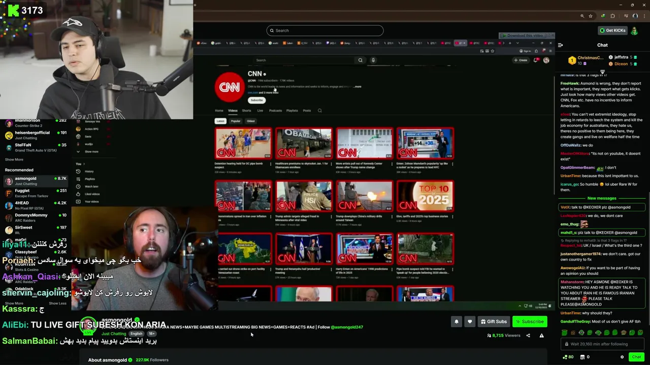
Task: Click New messages banner in chat
Action: coord(602,198)
